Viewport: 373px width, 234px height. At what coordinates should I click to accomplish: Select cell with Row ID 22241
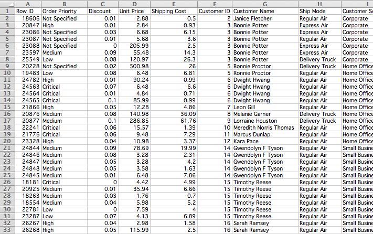click(x=28, y=127)
